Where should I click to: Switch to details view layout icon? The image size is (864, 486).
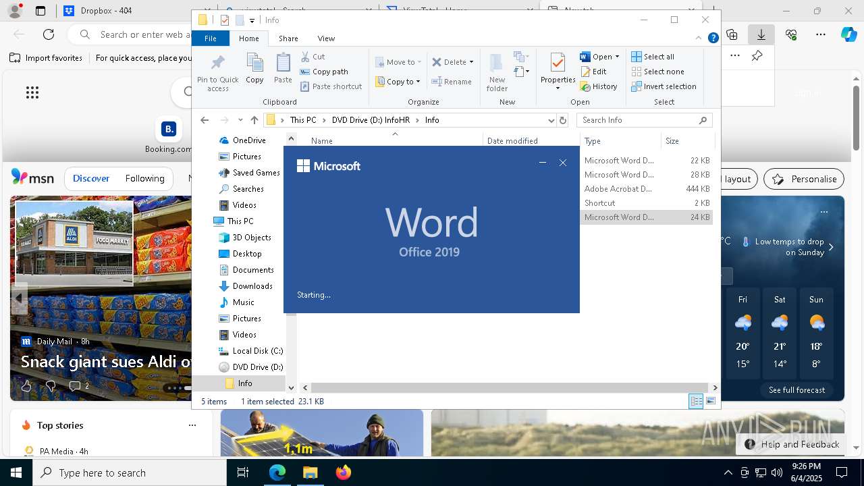pos(696,401)
